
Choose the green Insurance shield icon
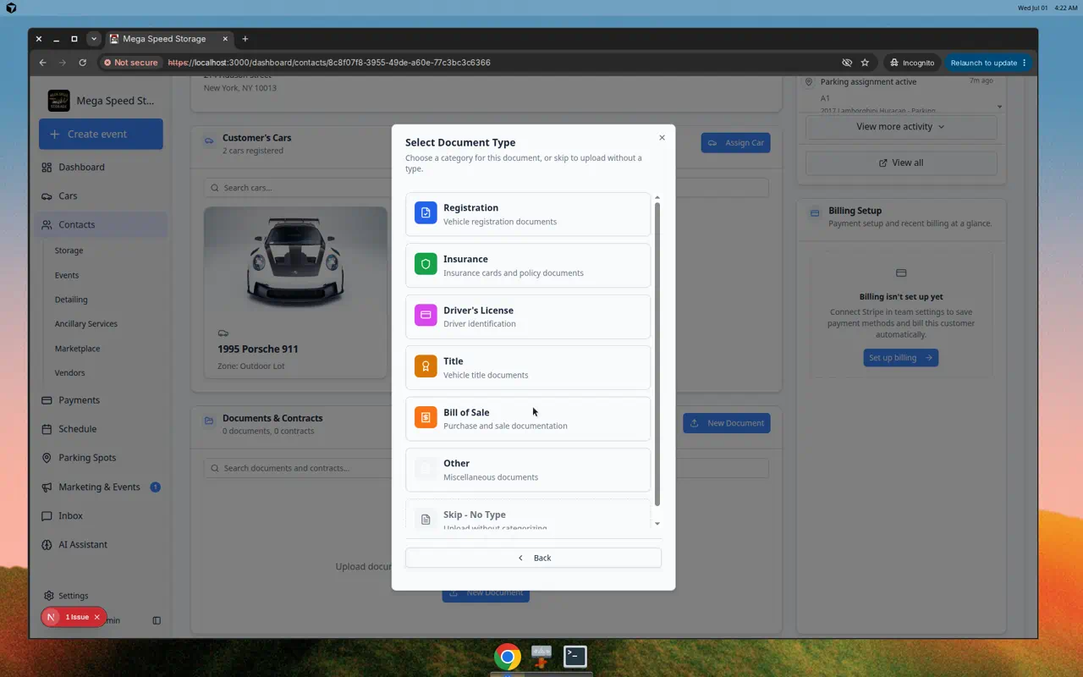pos(426,264)
